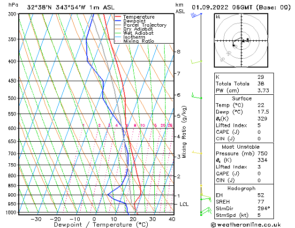Click the 500 hPa pressure axis label
This screenshot has width=295, height=228.
12,98
